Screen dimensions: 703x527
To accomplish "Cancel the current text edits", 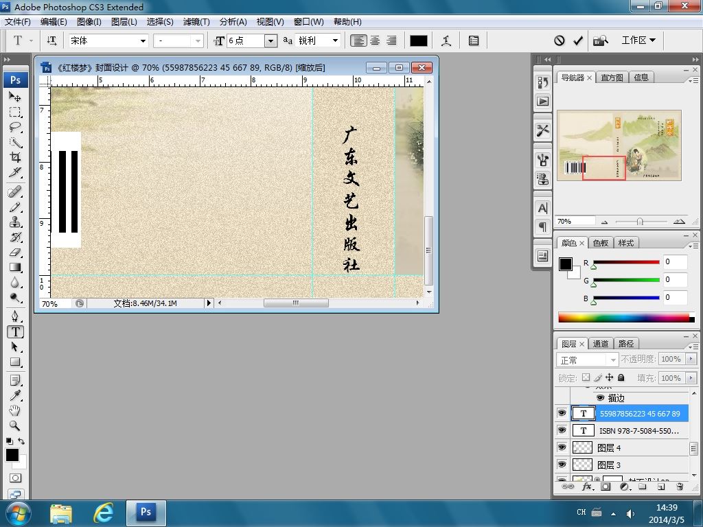I will 559,40.
